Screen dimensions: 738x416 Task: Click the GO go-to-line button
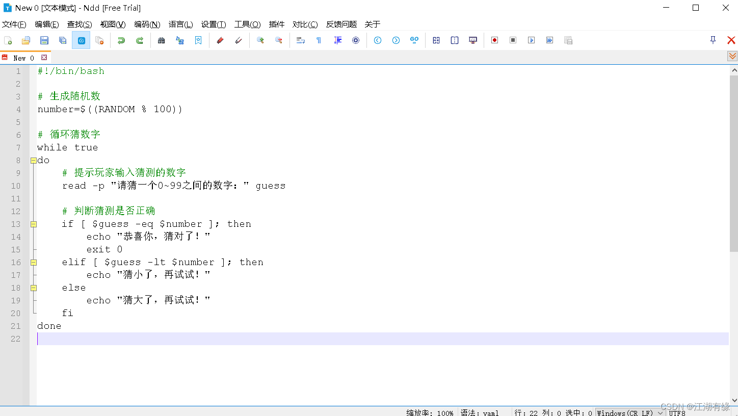tap(414, 40)
